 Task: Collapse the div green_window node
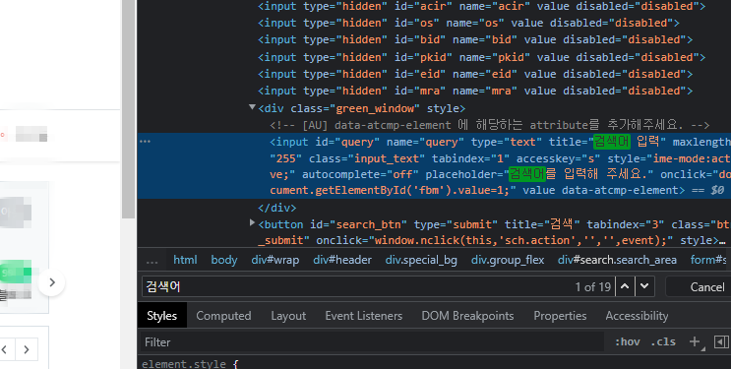point(252,108)
